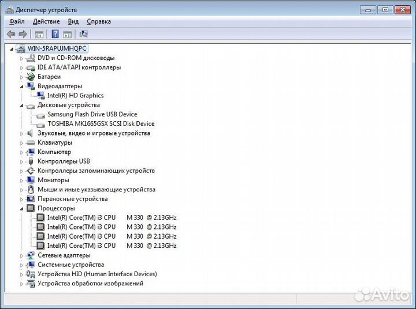Open the Файл menu
The width and height of the screenshot is (416, 309).
click(17, 21)
